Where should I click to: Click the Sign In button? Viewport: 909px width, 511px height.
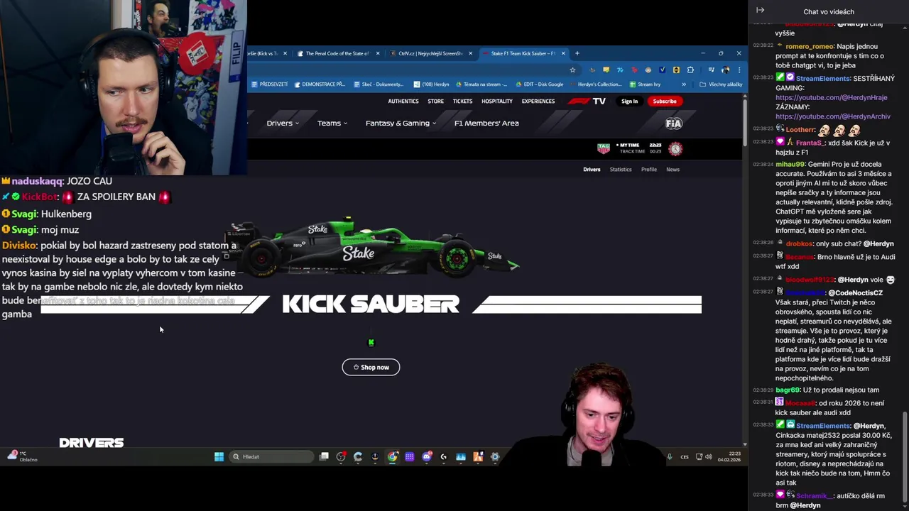click(x=629, y=101)
